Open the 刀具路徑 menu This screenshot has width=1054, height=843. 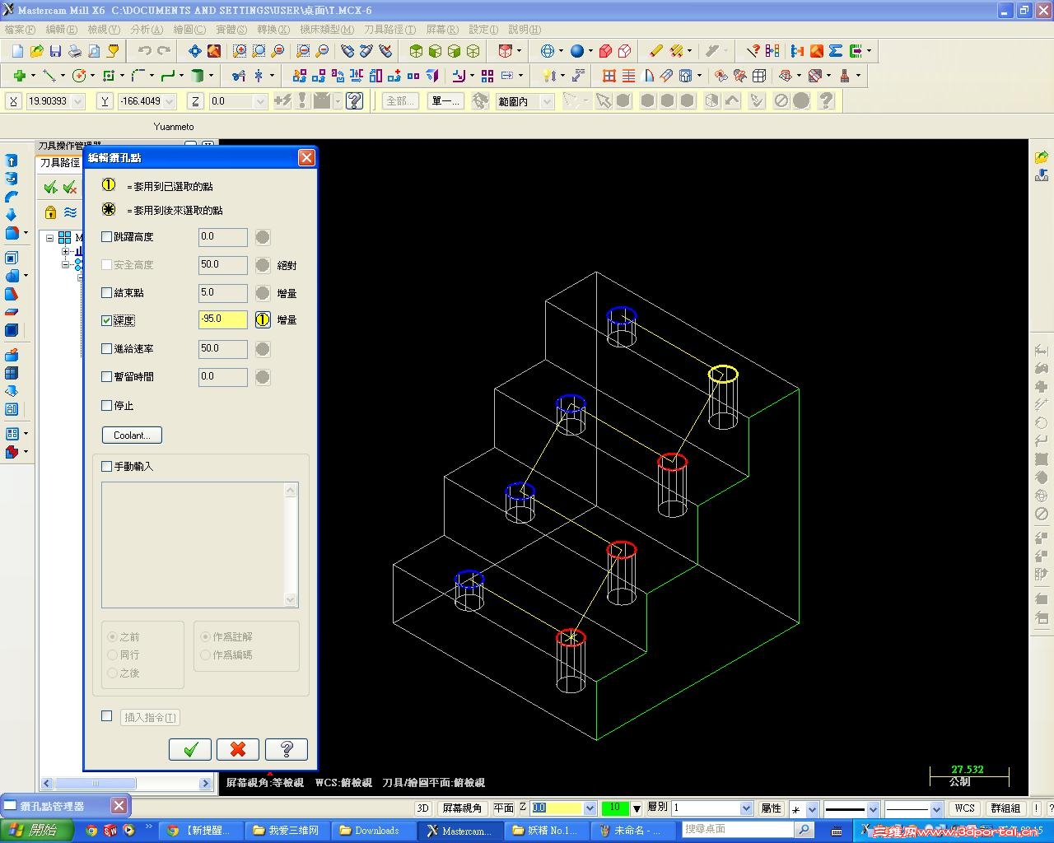click(390, 30)
